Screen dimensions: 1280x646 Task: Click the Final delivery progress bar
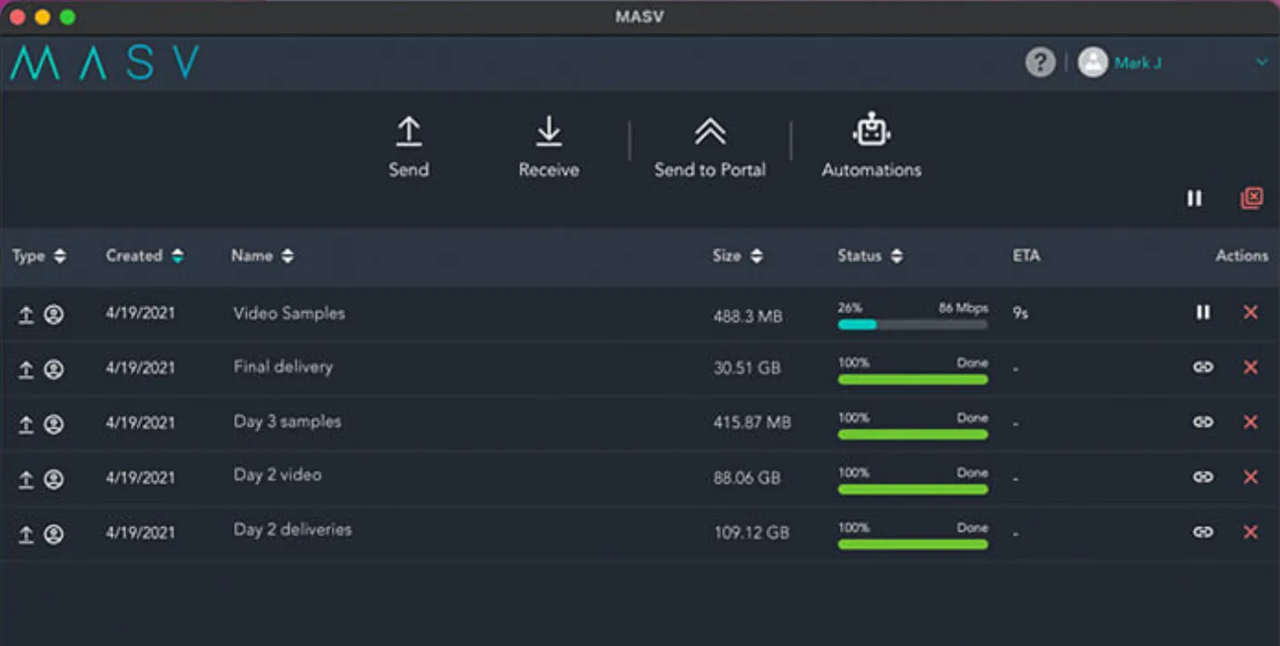coord(912,380)
